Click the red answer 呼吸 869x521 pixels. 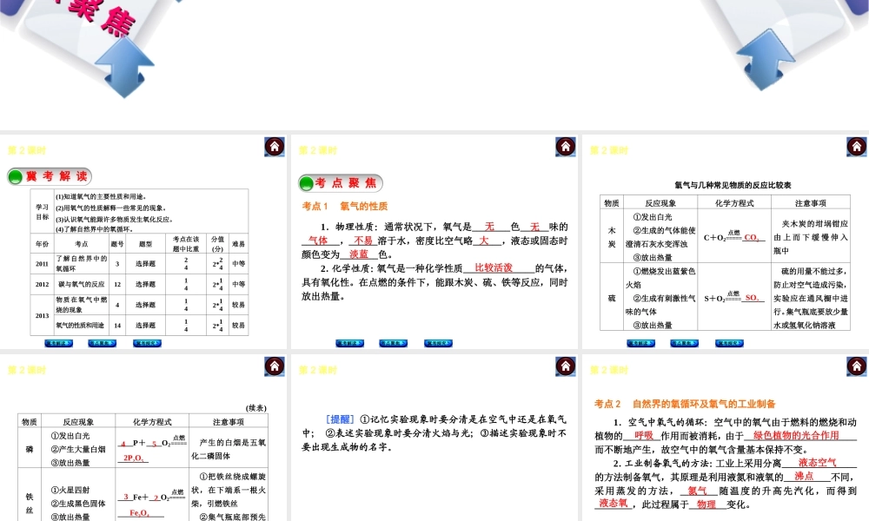(x=644, y=435)
